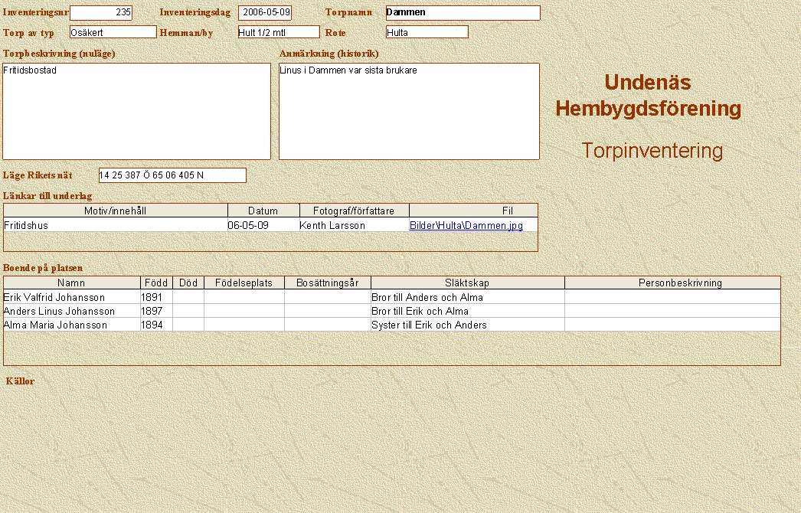Viewport: 801px width, 513px height.
Task: Select the Erik Valfrid Johansson row name
Action: point(72,297)
